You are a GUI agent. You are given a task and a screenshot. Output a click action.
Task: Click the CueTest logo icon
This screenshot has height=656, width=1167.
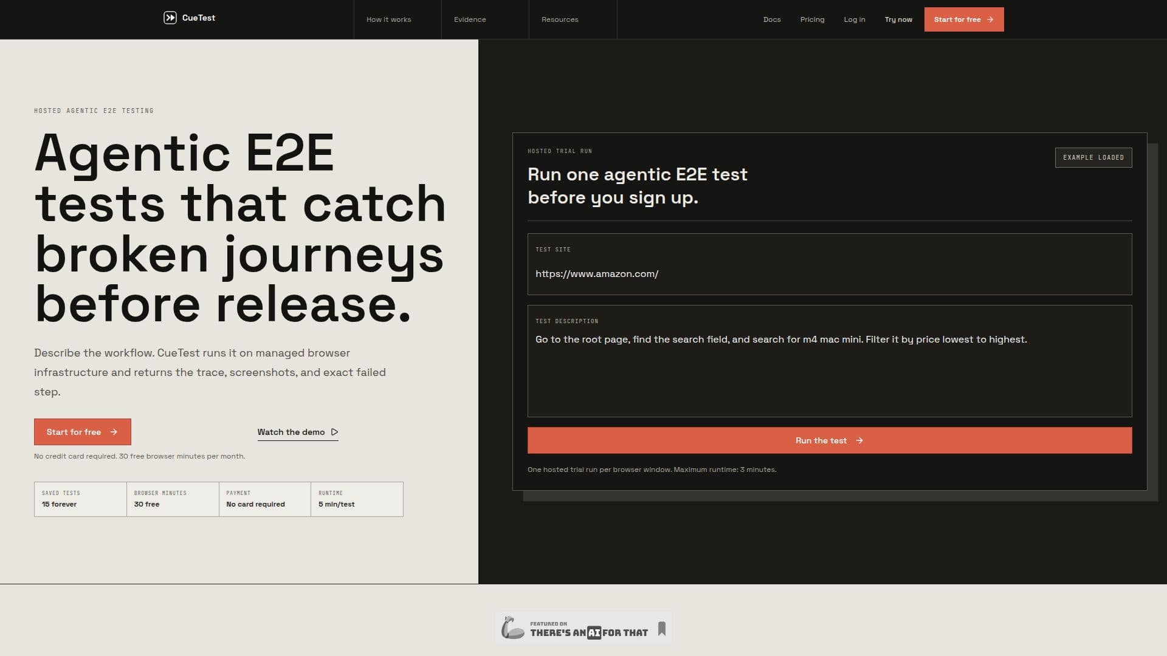coord(170,18)
